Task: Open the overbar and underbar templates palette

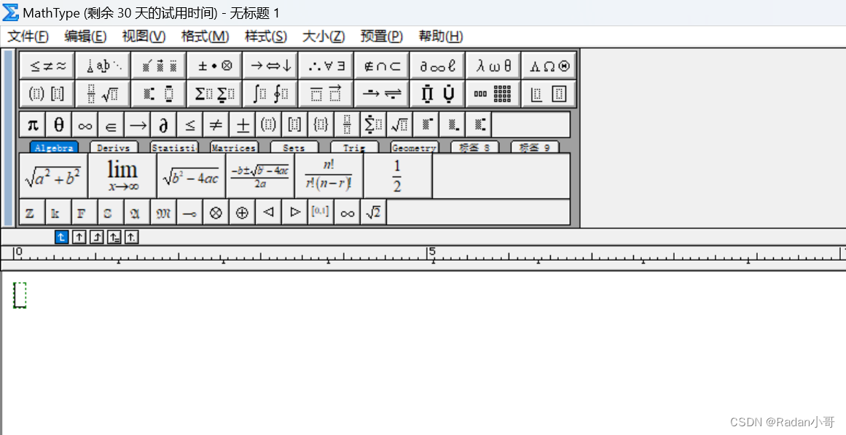Action: click(326, 94)
